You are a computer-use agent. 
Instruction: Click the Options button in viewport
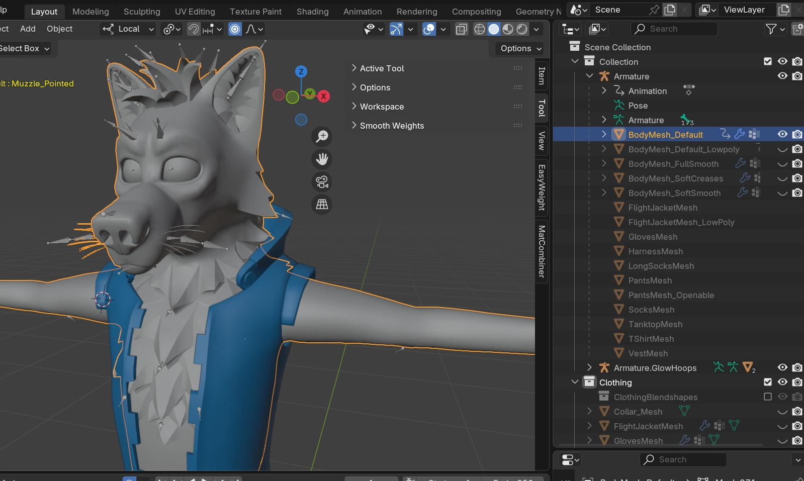520,48
